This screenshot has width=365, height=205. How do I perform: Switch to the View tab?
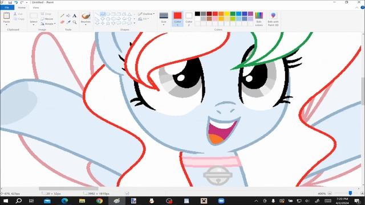36,7
